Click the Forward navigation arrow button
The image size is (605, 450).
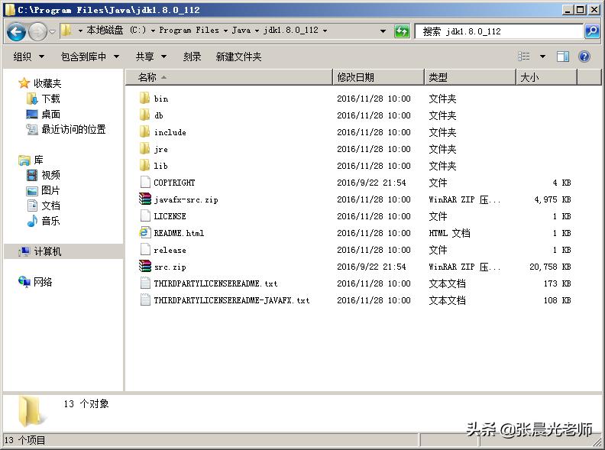pyautogui.click(x=38, y=31)
